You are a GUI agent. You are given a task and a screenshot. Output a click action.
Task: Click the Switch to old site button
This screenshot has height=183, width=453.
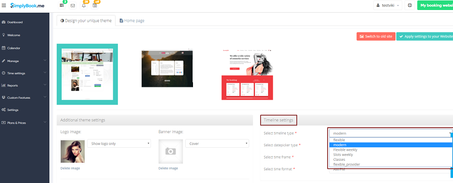pyautogui.click(x=376, y=36)
